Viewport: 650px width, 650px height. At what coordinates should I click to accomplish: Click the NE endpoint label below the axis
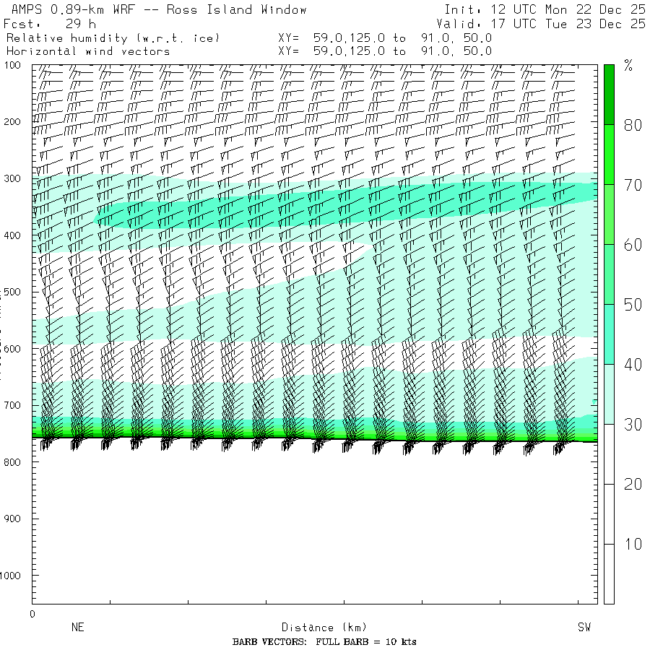pos(78,628)
